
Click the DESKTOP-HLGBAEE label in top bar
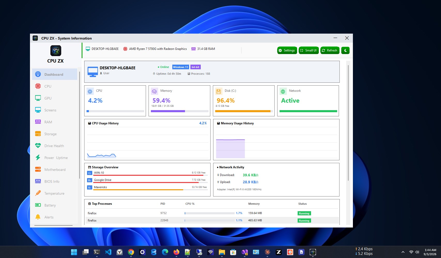click(x=105, y=49)
